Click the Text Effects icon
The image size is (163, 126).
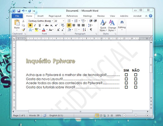[x=30, y=30]
